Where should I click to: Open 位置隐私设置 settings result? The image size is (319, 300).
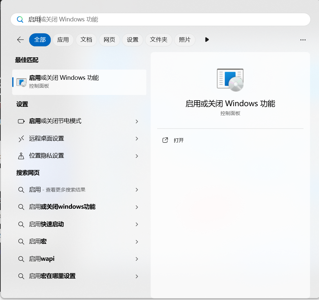79,156
